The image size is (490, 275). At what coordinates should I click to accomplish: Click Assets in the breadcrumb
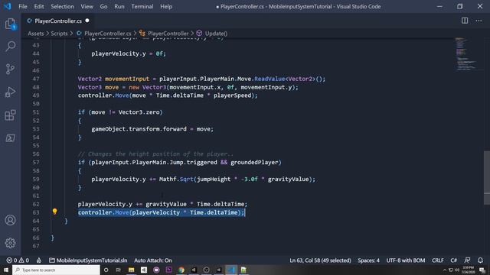pos(36,34)
